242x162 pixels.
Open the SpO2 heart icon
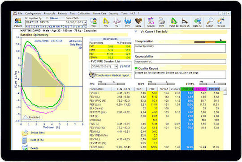[138, 22]
